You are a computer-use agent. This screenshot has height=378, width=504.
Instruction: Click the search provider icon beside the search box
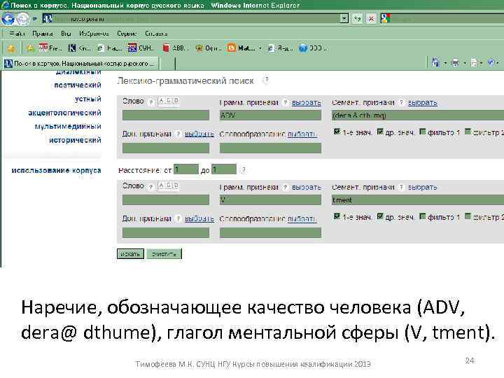click(x=385, y=19)
